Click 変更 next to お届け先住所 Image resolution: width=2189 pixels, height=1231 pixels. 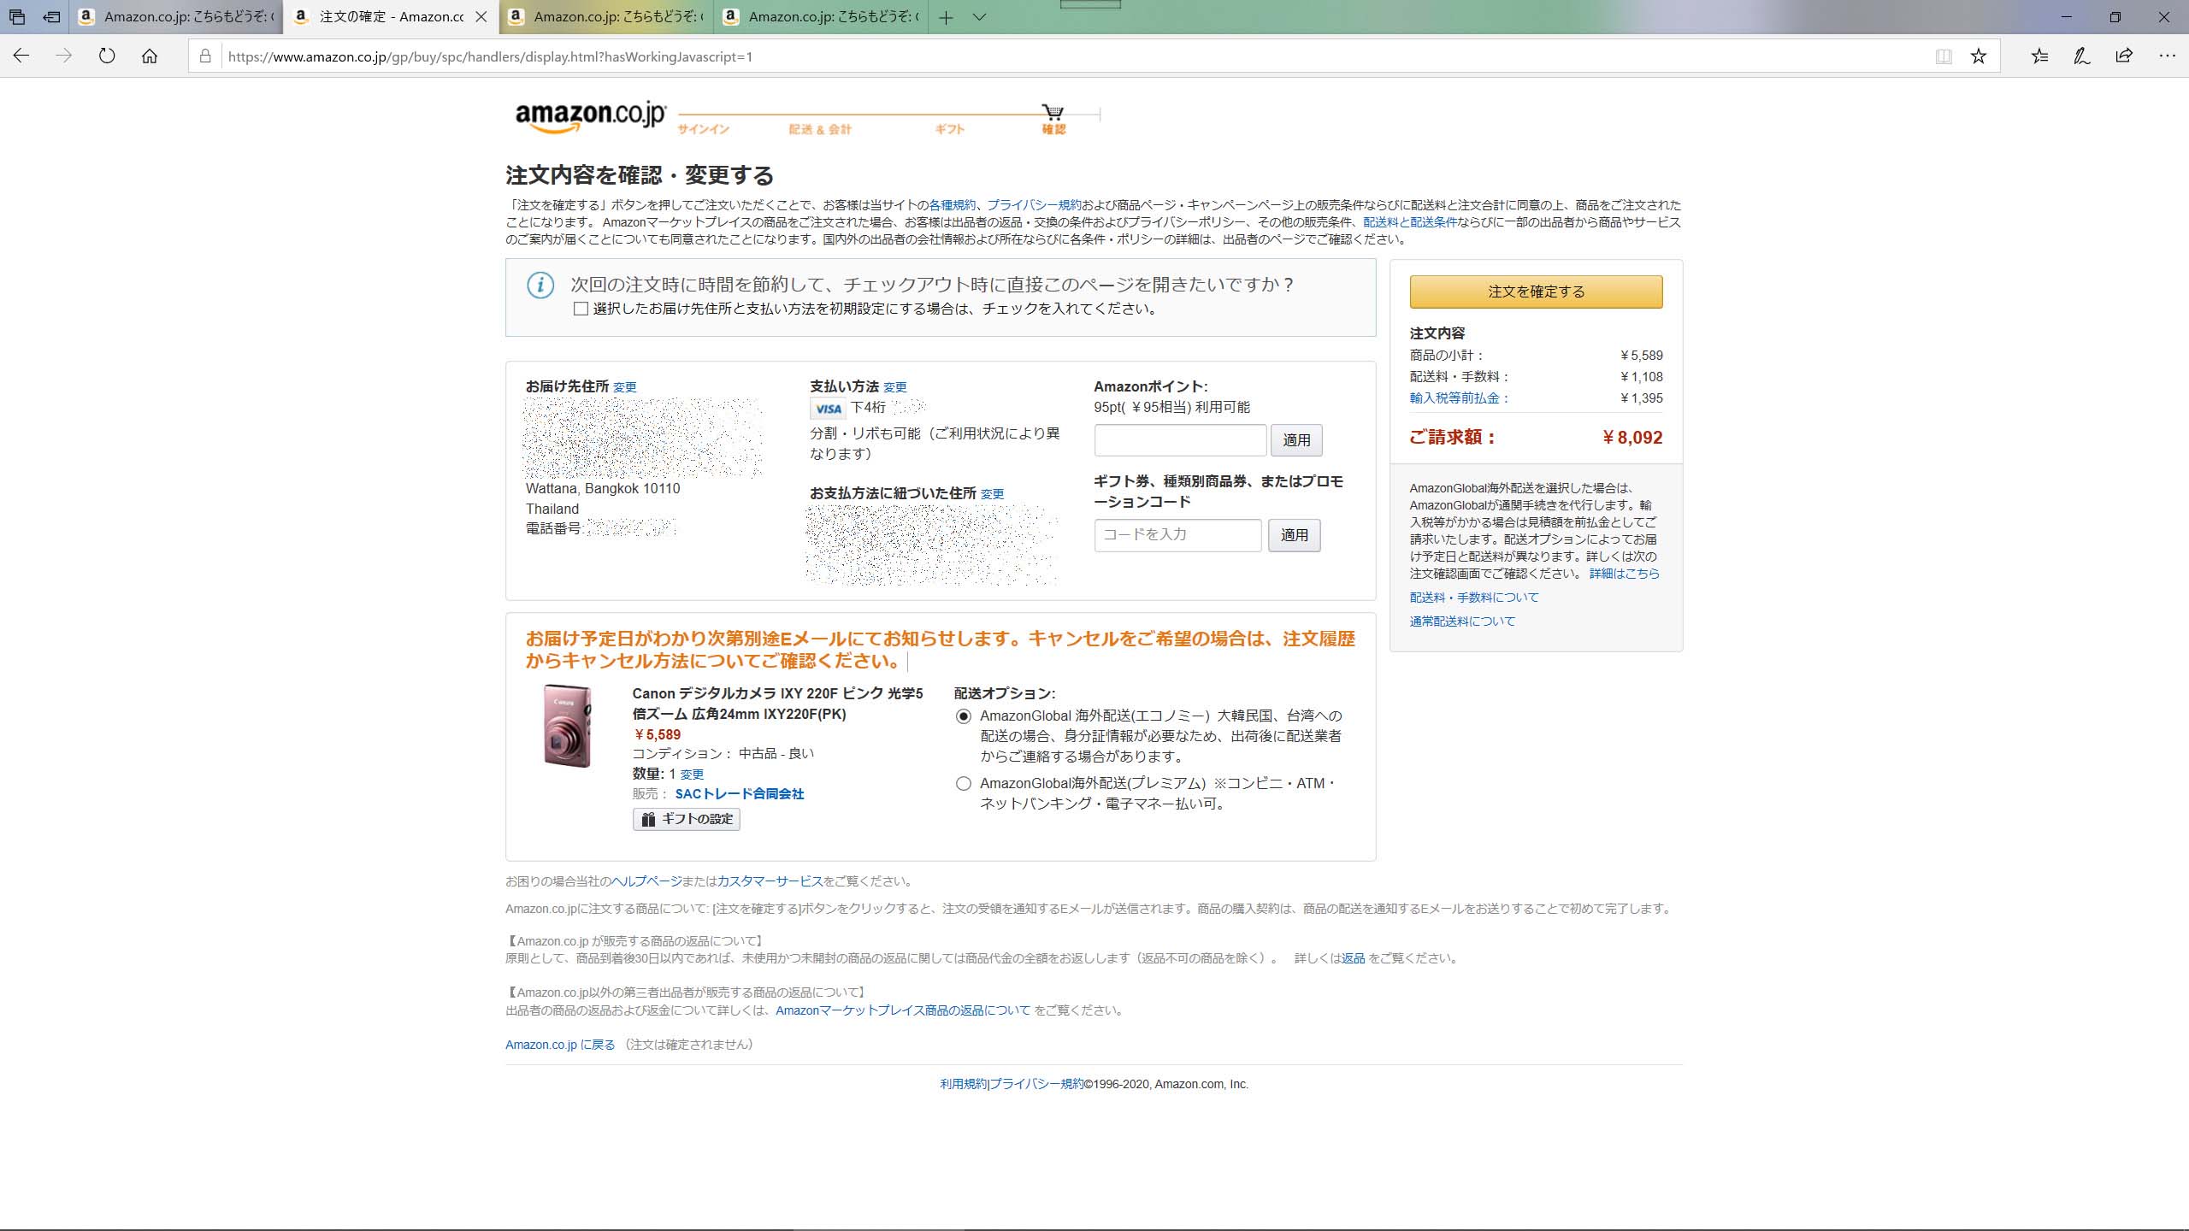pyautogui.click(x=625, y=387)
